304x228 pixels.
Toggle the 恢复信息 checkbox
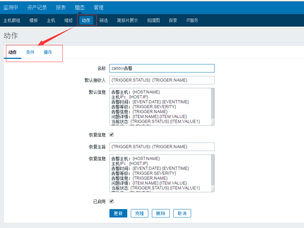coord(112,134)
